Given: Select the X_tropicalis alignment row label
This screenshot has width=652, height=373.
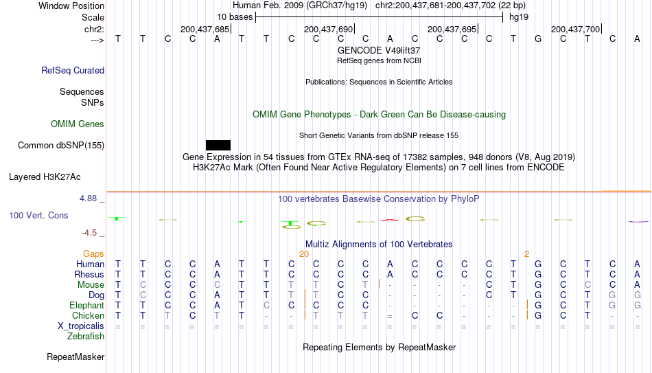Looking at the screenshot, I should 81,326.
